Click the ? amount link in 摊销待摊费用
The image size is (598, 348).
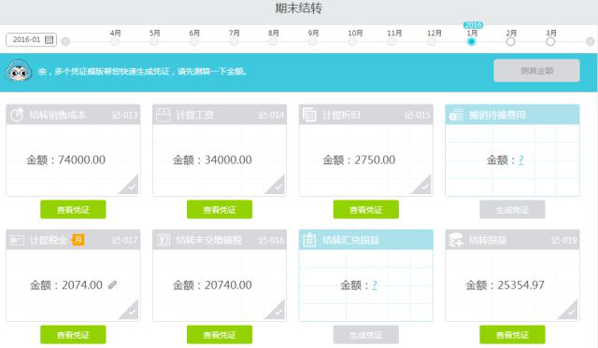(x=521, y=160)
